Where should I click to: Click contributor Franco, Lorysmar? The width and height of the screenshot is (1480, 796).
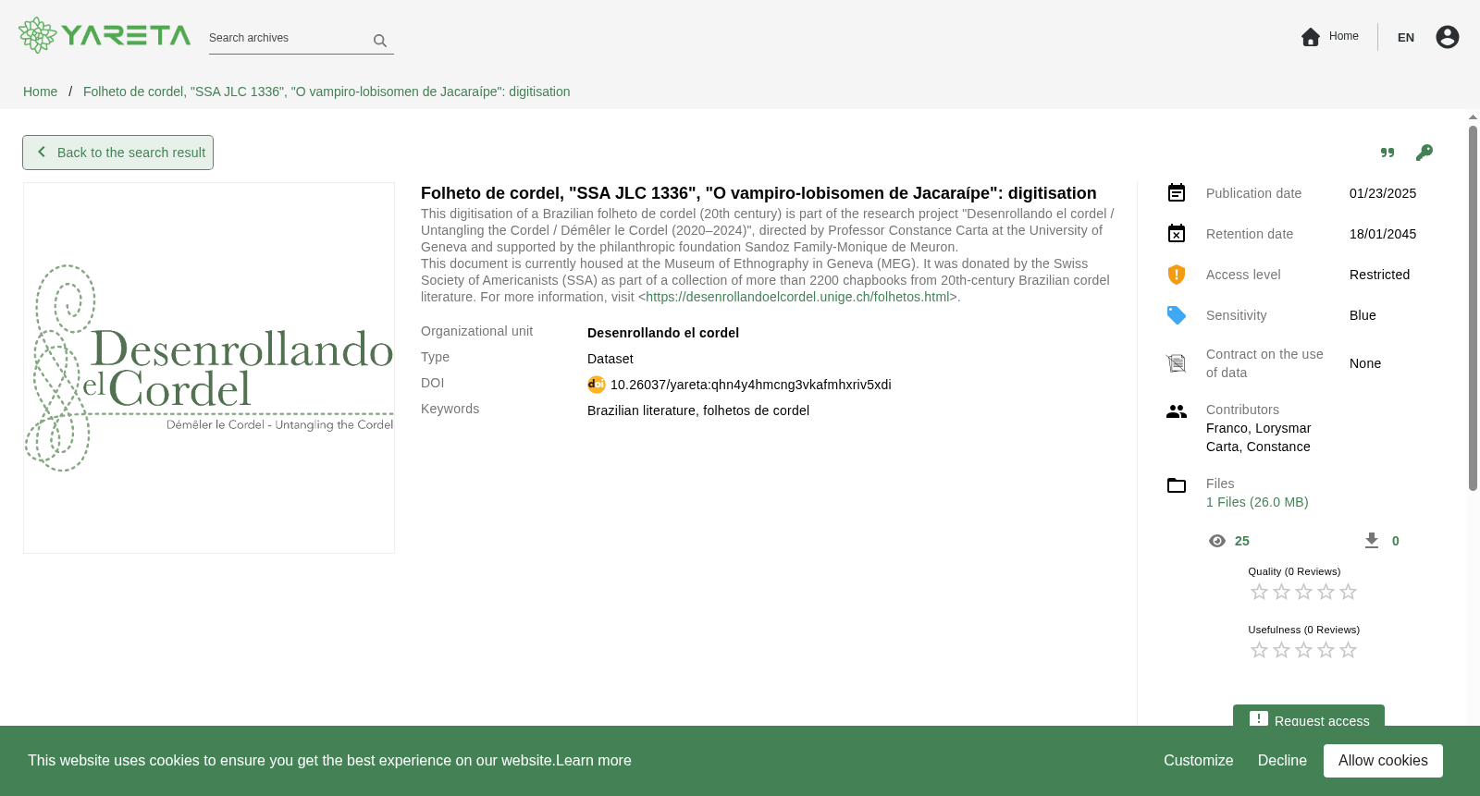[1258, 428]
